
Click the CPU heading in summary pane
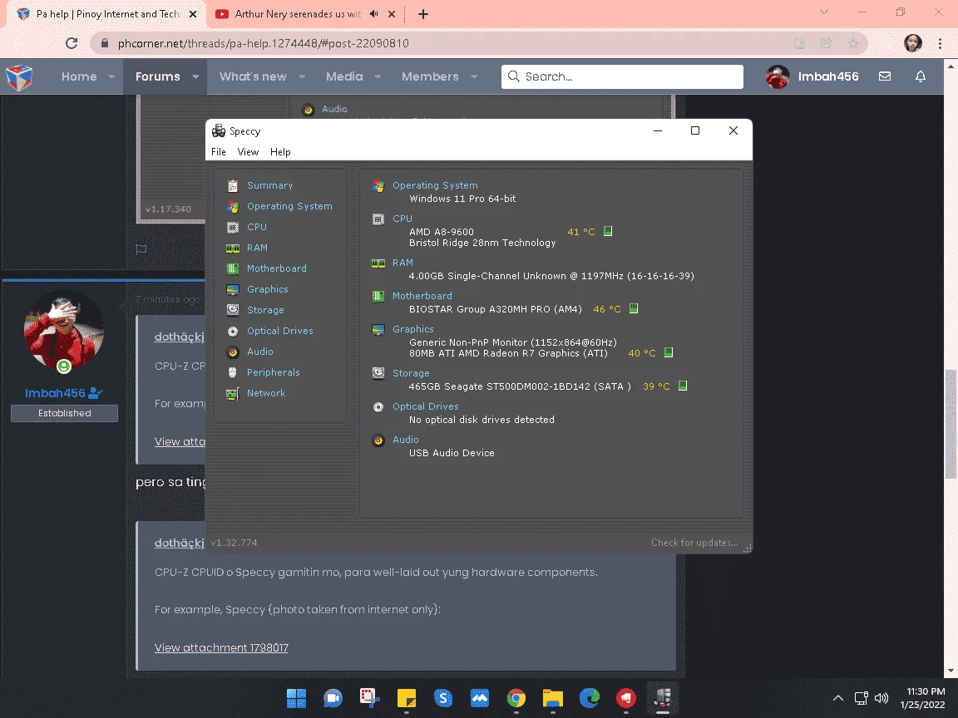[402, 219]
